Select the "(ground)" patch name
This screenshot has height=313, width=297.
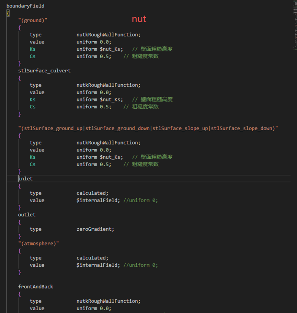point(33,20)
